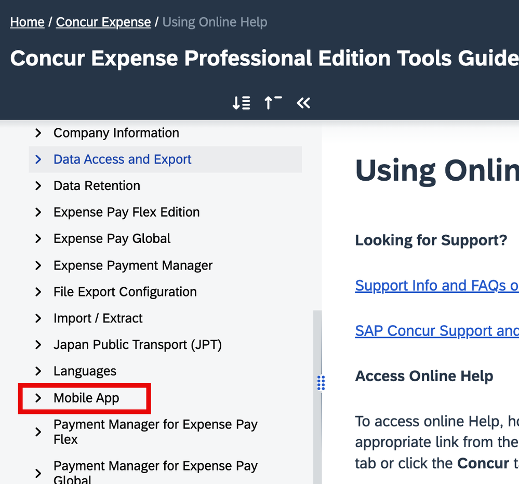The image size is (519, 484).
Task: Go to the Home breadcrumb link
Action: pos(27,22)
